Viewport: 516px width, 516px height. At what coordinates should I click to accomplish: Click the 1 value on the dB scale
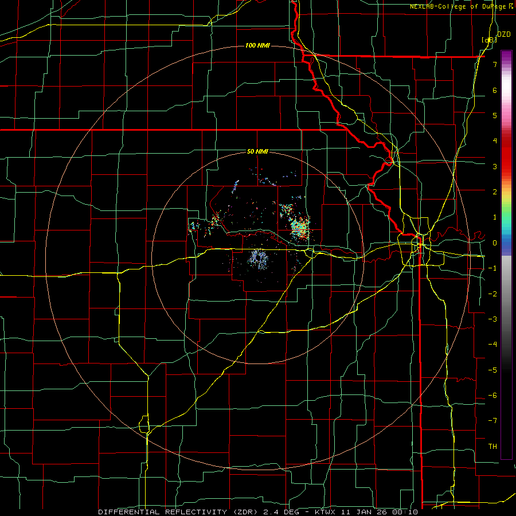click(495, 217)
